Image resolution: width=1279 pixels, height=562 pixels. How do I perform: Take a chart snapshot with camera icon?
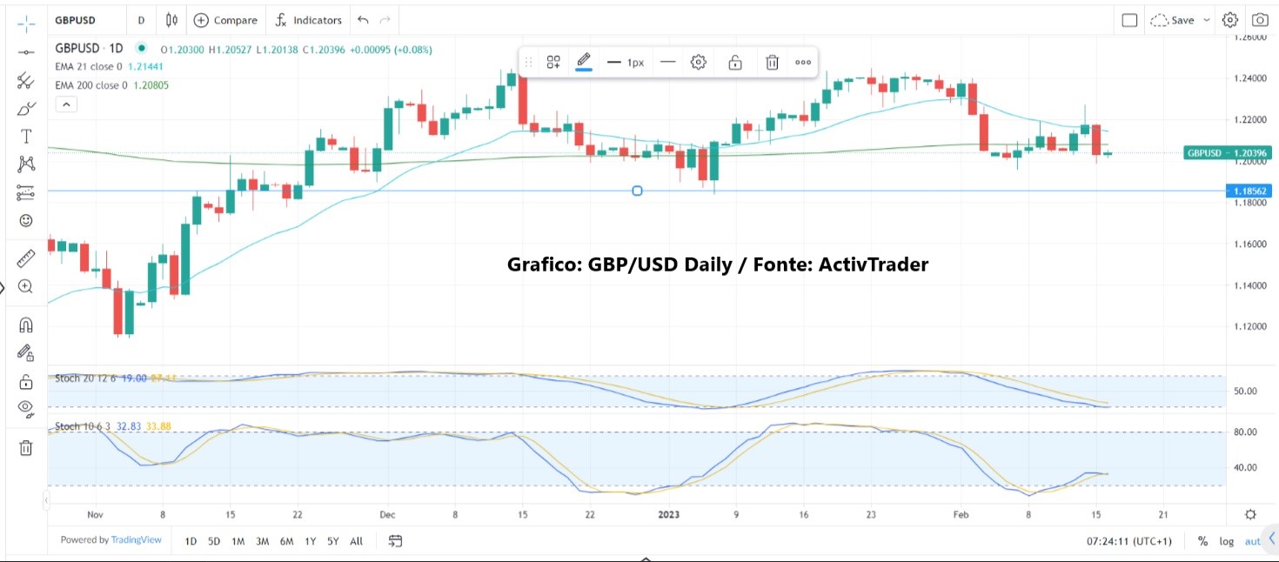(1259, 20)
